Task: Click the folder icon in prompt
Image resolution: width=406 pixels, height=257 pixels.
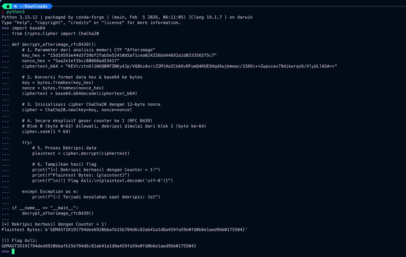Action: [x=16, y=6]
